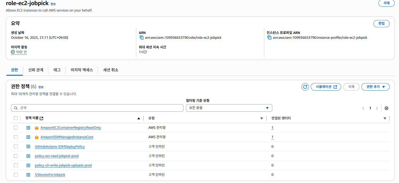Expand the policy-ecr-read-jobpick-prod details
Viewport: 399px width, 183px height.
click(28, 156)
